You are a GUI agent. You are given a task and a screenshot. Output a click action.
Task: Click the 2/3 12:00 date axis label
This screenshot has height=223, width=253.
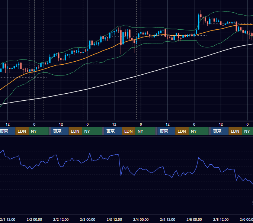pos(114,219)
